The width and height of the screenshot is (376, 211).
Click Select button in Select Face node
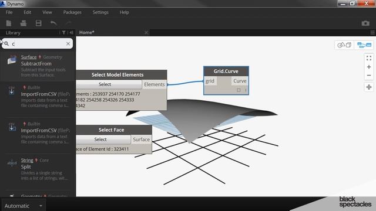103,139
